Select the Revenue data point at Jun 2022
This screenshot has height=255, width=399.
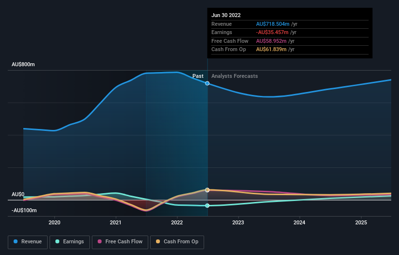(208, 83)
